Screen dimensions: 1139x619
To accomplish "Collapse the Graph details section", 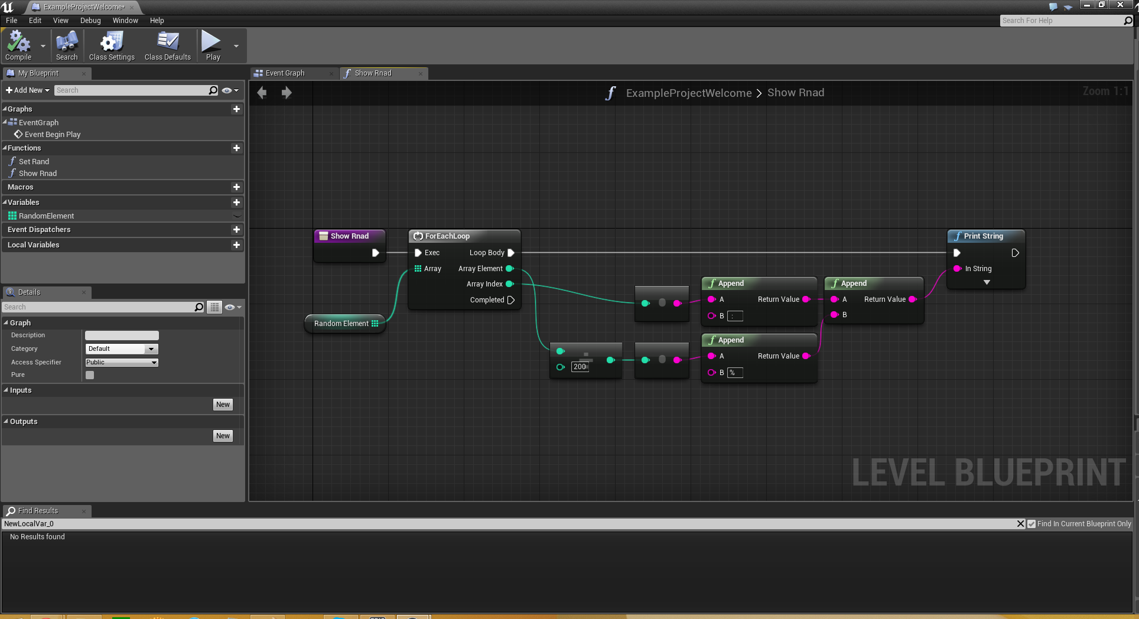I will coord(6,322).
